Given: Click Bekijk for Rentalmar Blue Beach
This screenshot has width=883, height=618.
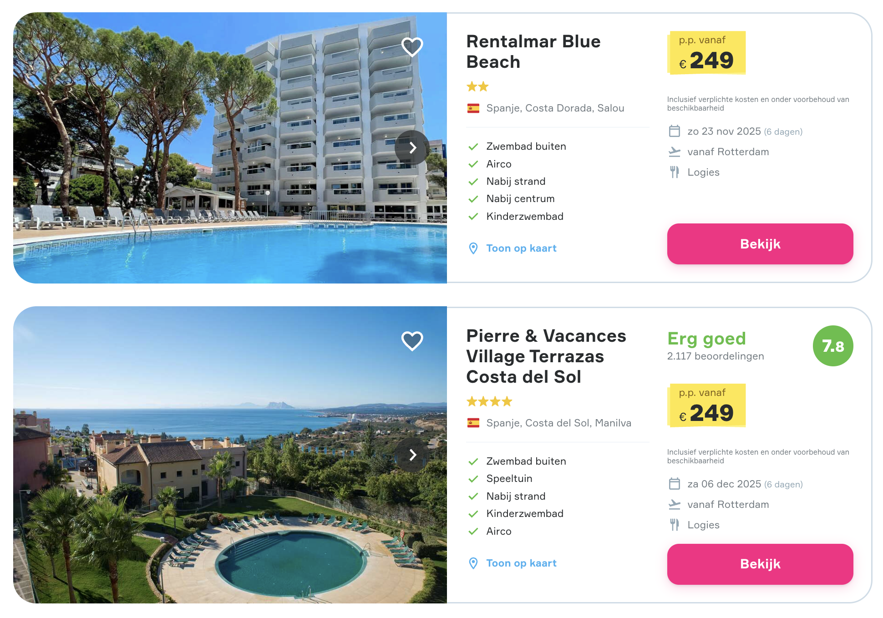Looking at the screenshot, I should 760,244.
